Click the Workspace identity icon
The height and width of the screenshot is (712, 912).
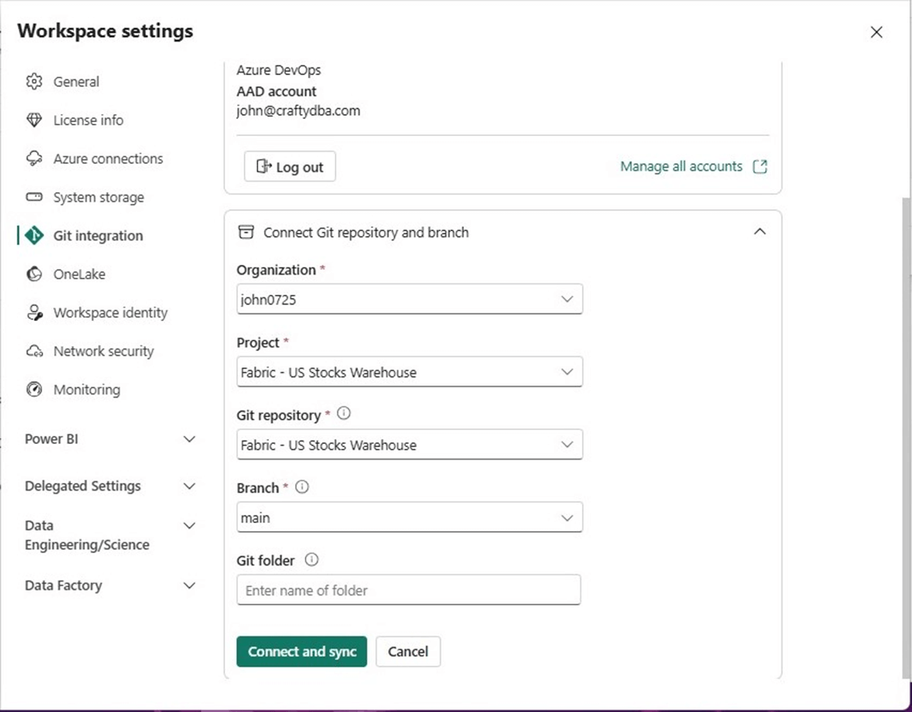point(34,313)
